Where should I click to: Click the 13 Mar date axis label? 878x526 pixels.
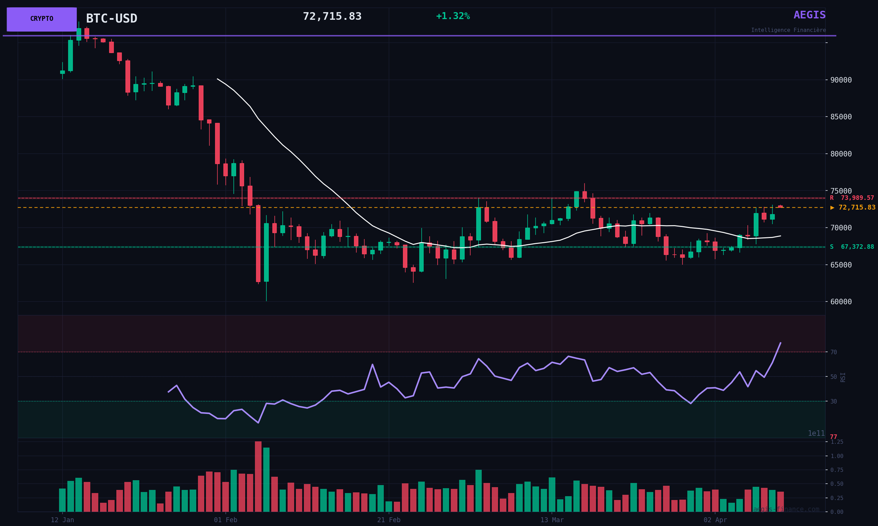point(552,520)
